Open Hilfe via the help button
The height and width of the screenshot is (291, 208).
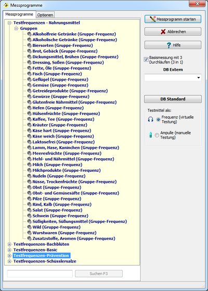click(173, 45)
